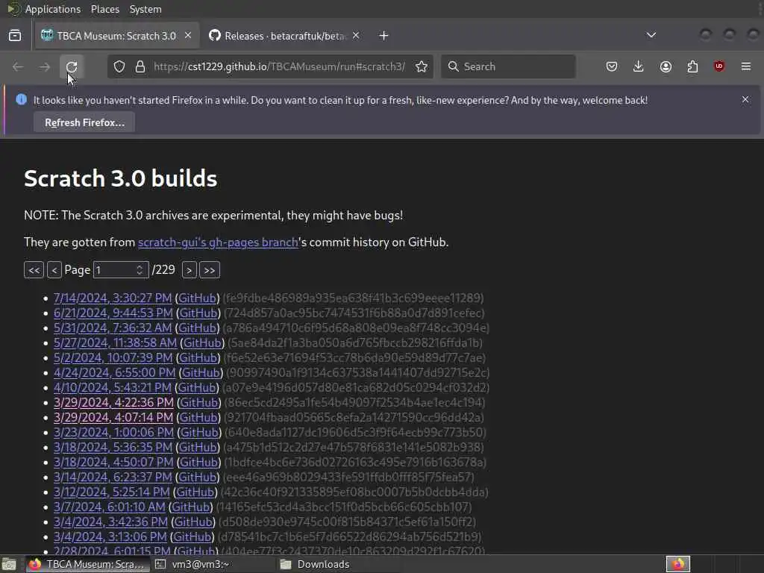Open the Firefox hamburger menu
The image size is (764, 573).
746,66
